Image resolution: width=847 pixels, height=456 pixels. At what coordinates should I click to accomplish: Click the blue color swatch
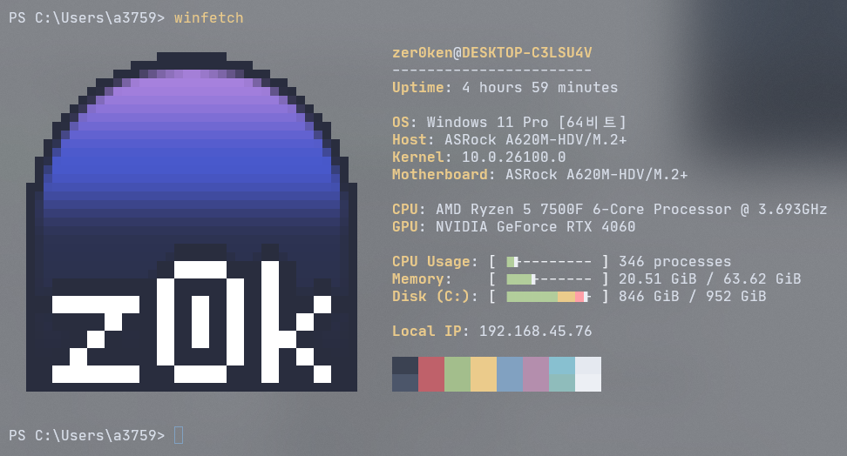pyautogui.click(x=510, y=374)
